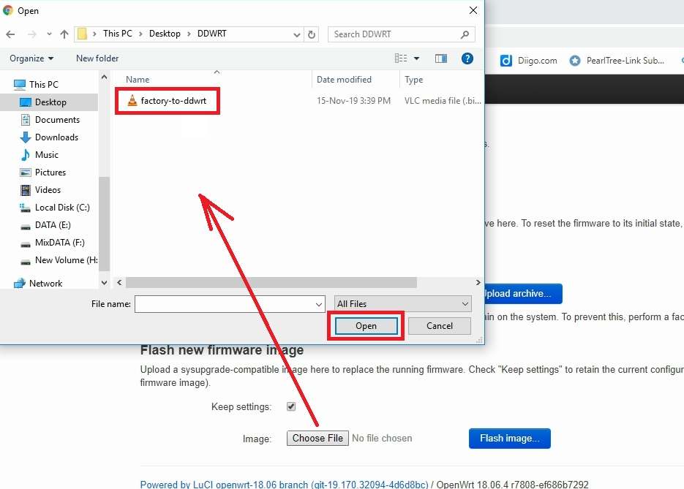
Task: Uncheck the Keep settings checkbox
Action: [291, 406]
